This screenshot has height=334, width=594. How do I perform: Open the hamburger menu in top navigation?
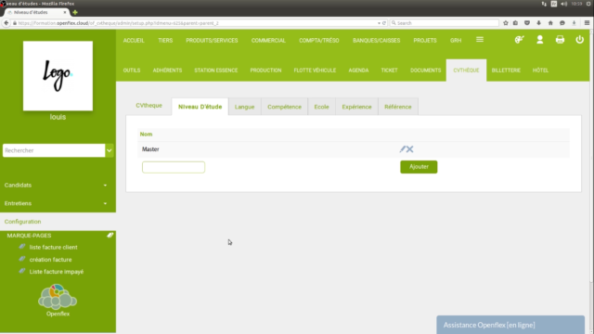tap(480, 40)
